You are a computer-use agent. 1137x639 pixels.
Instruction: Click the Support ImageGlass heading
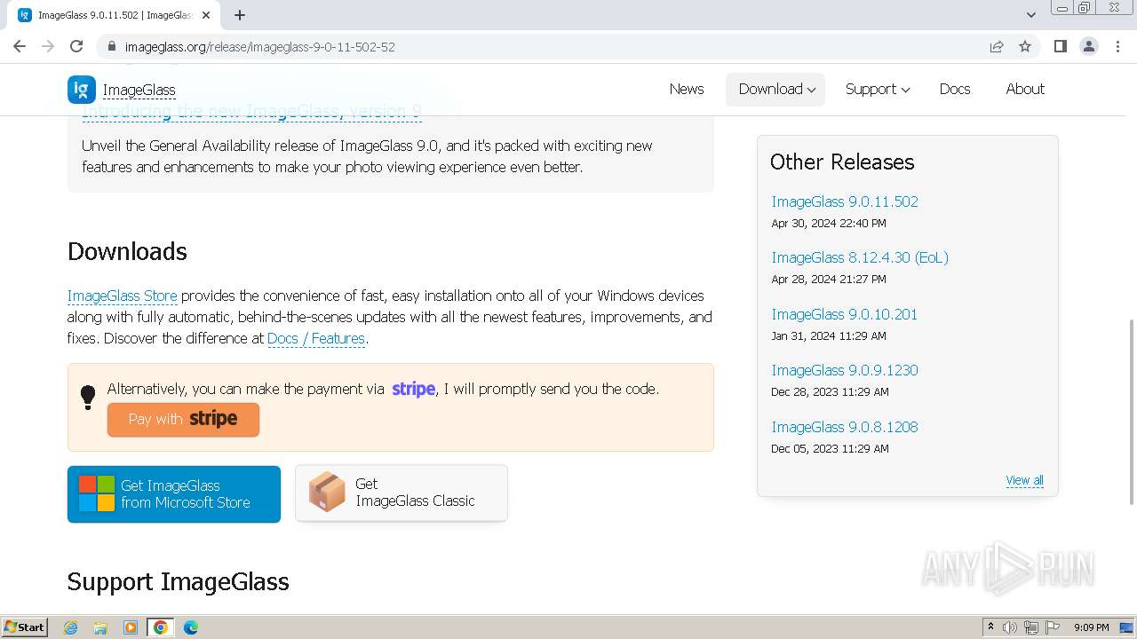(x=179, y=581)
